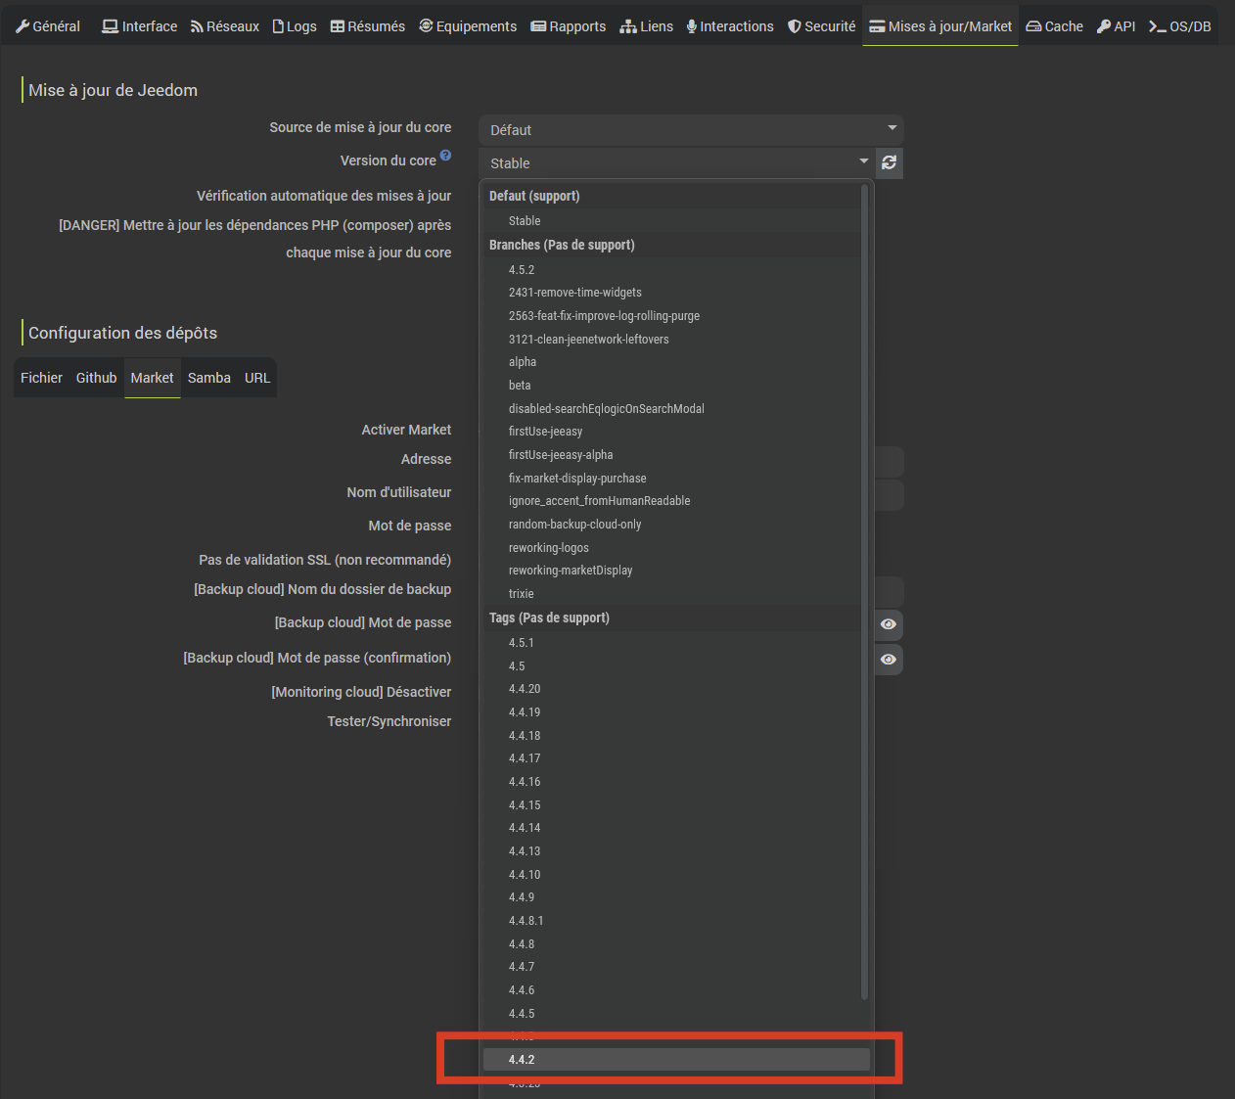The image size is (1235, 1099).
Task: Select the Stable default option
Action: (x=525, y=221)
